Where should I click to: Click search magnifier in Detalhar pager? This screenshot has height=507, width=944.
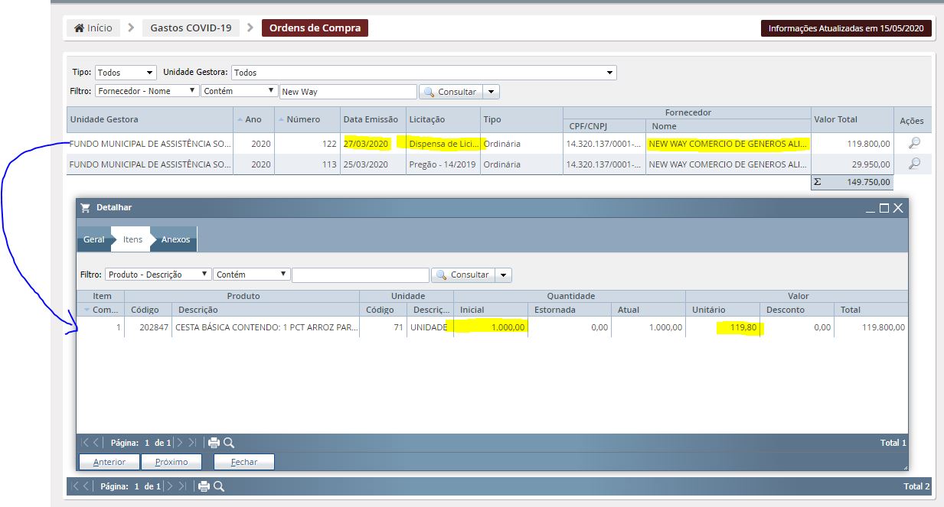(229, 443)
